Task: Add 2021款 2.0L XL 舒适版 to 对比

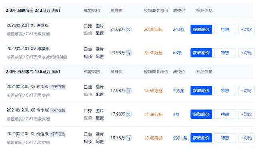Action: [246, 138]
